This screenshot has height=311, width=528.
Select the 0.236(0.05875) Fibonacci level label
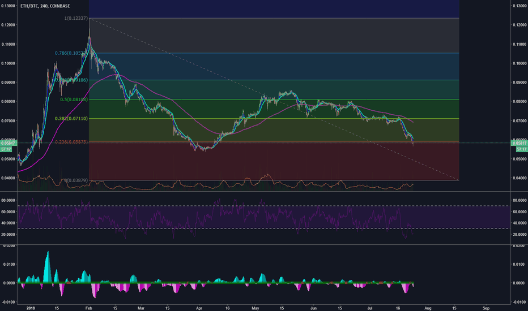[71, 142]
